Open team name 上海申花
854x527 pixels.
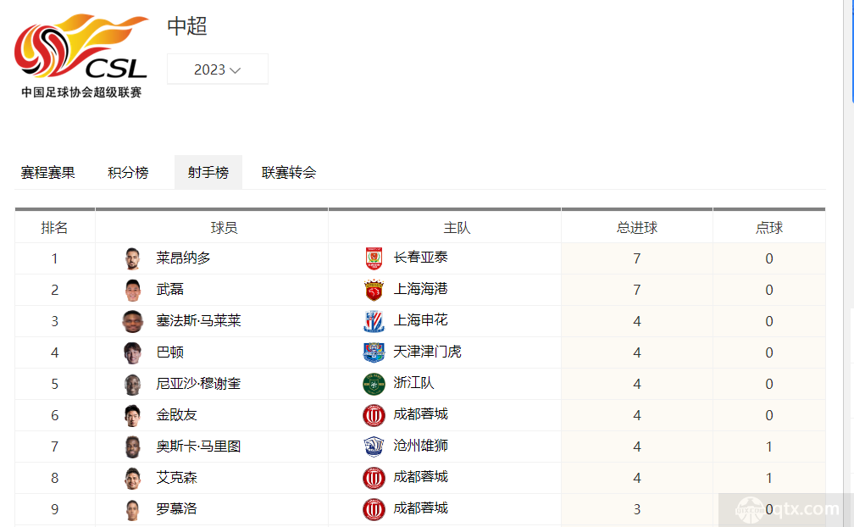pos(420,320)
